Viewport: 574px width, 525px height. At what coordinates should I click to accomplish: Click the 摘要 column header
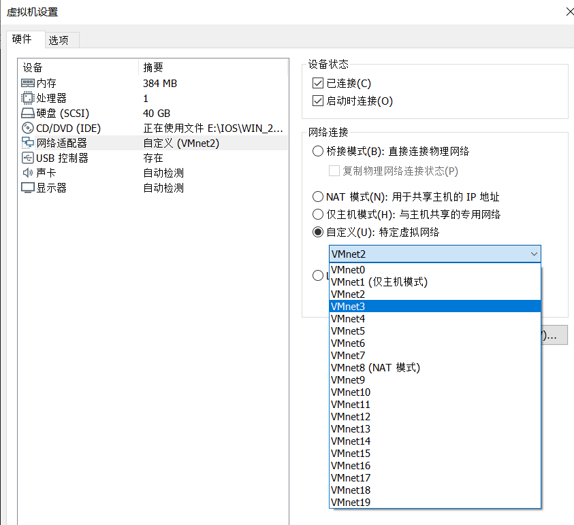click(x=213, y=67)
